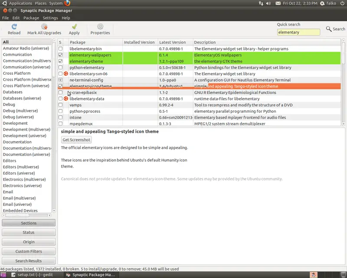Launch Firefox from the top panel

pyautogui.click(x=67, y=3)
